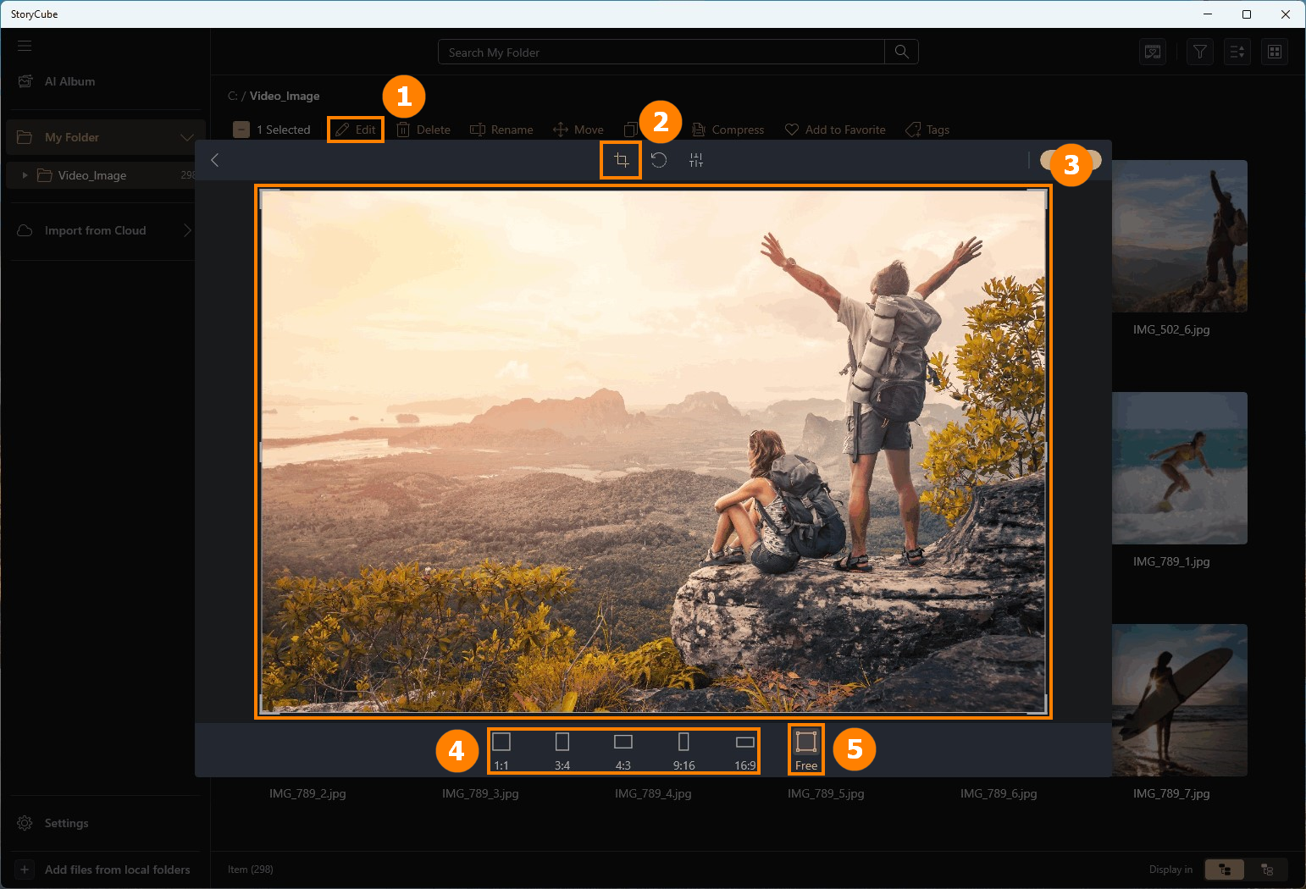The image size is (1306, 889).
Task: Click the IMG_789_6.jpg file name
Action: pos(999,793)
